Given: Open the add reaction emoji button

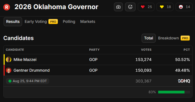Looking at the screenshot, I should 130,7.
